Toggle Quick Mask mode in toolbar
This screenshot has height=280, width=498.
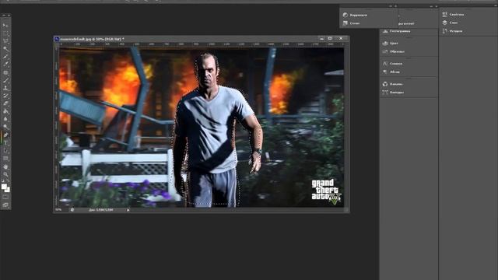(x=5, y=197)
